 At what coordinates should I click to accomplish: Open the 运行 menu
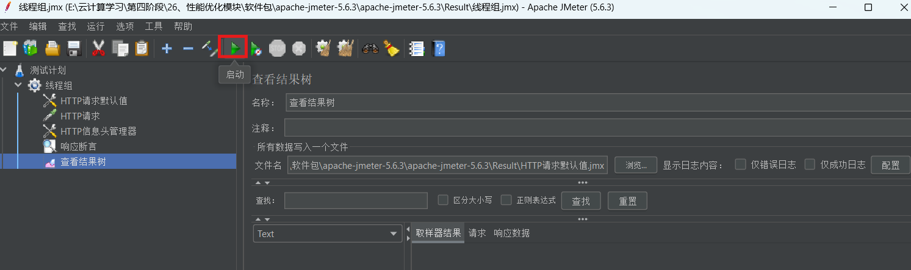pyautogui.click(x=96, y=27)
